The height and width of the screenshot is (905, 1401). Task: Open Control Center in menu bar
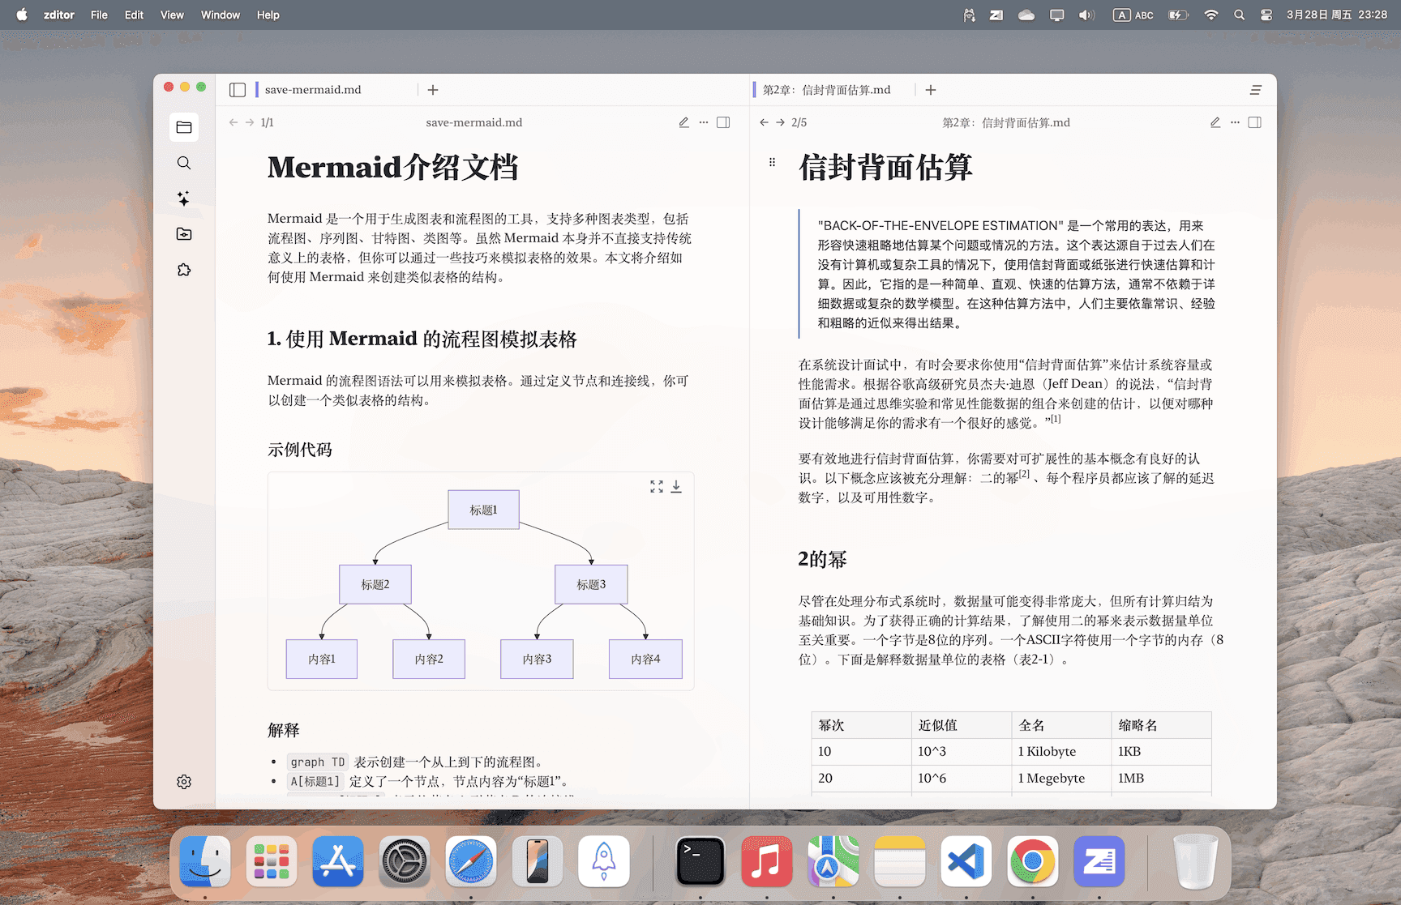pyautogui.click(x=1266, y=15)
